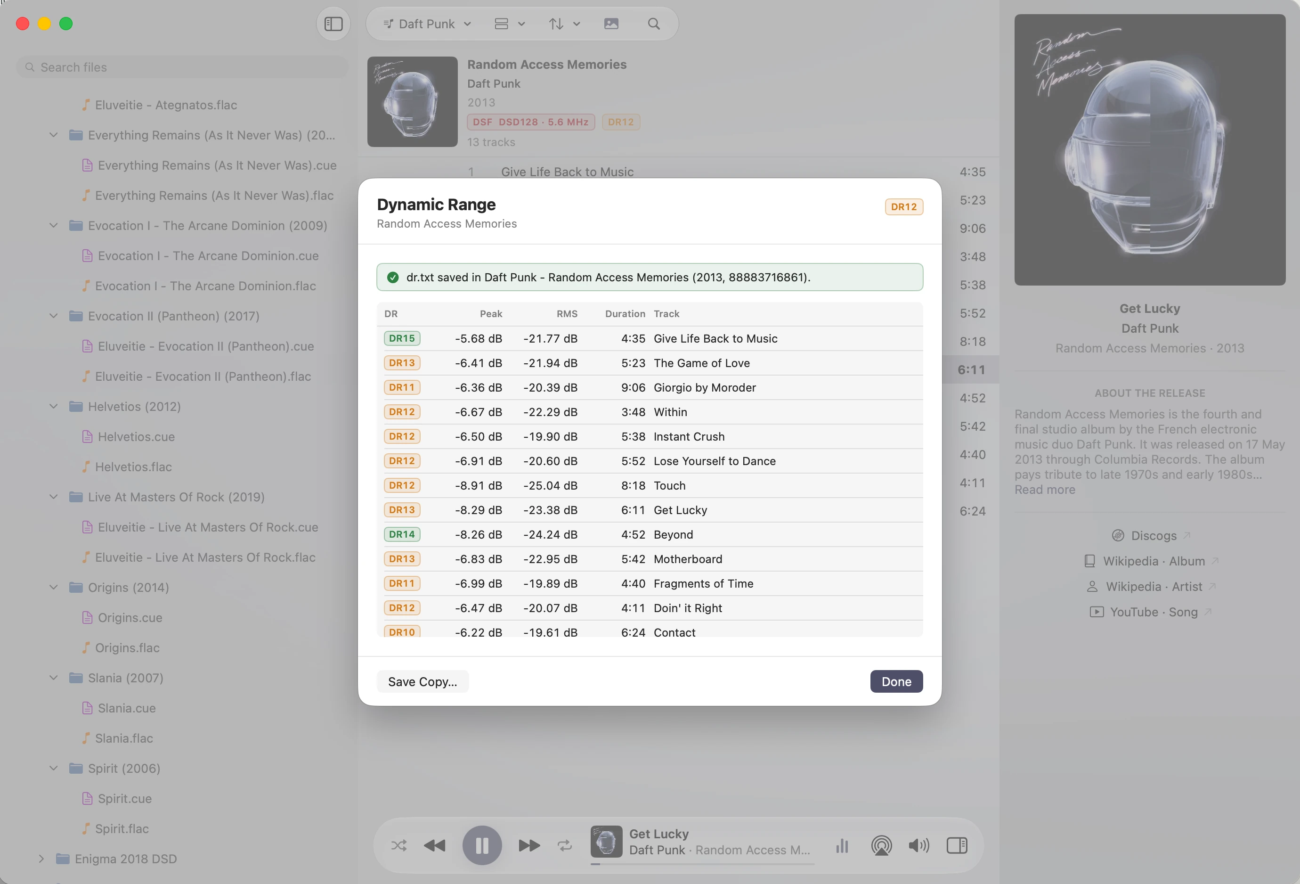Collapse the Evocation II (Pantheon) folder

coord(54,316)
